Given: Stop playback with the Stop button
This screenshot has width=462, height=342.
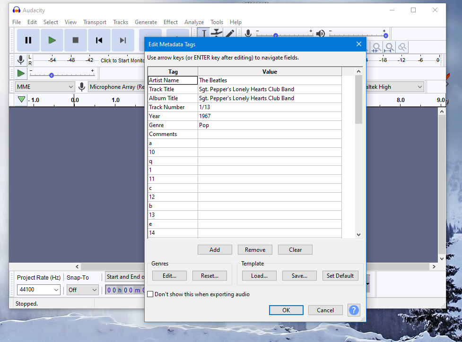Looking at the screenshot, I should pos(75,40).
